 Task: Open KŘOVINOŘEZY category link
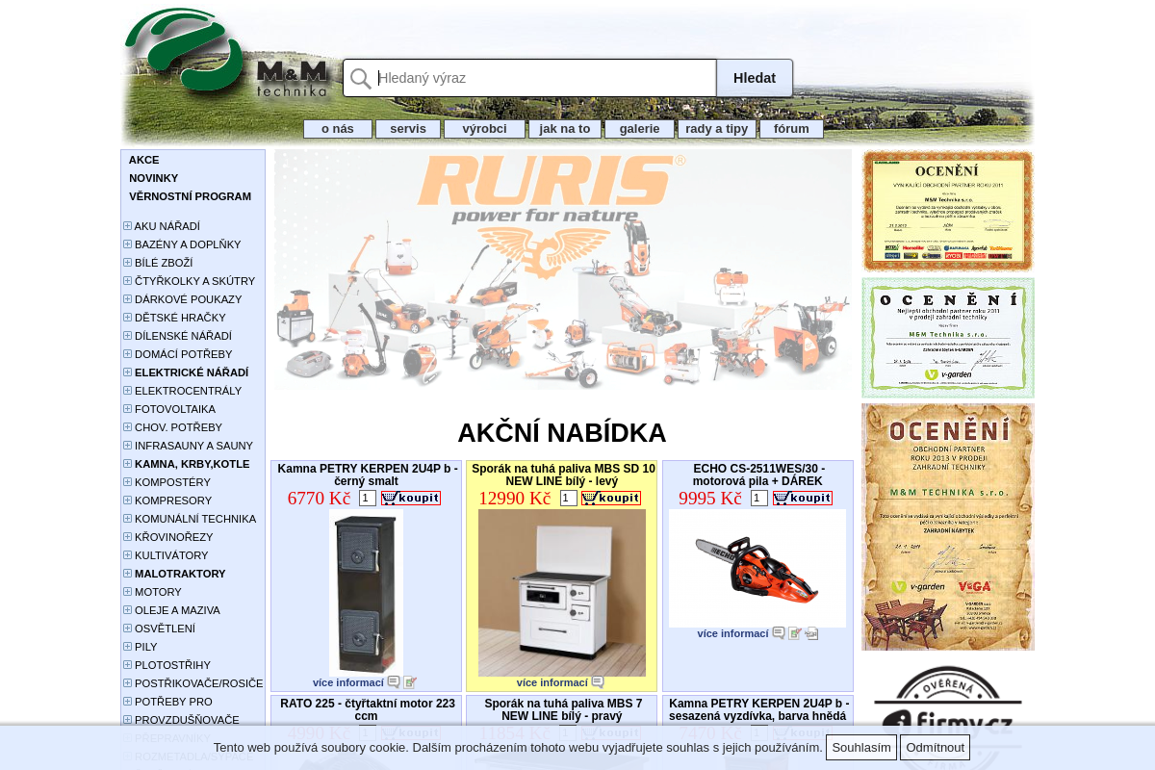pos(174,537)
